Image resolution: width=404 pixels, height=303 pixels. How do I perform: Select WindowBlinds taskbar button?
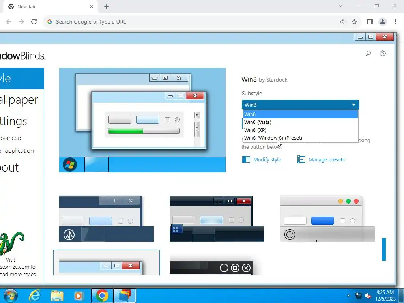click(125, 296)
